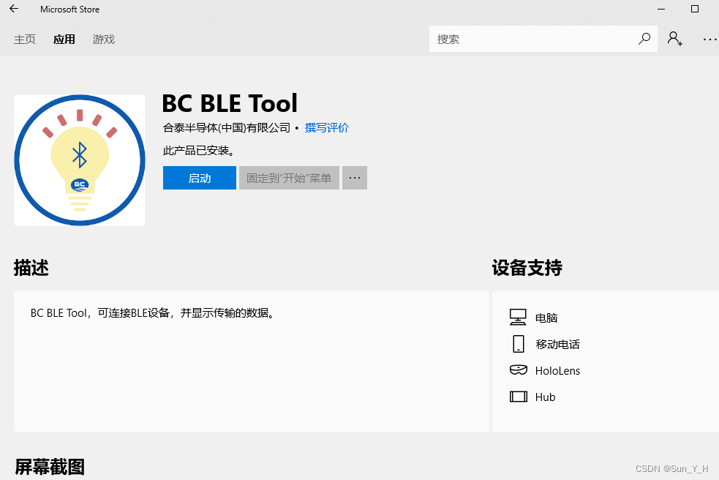Click the BC BLE Tool app logo
719x480 pixels.
coord(79,160)
